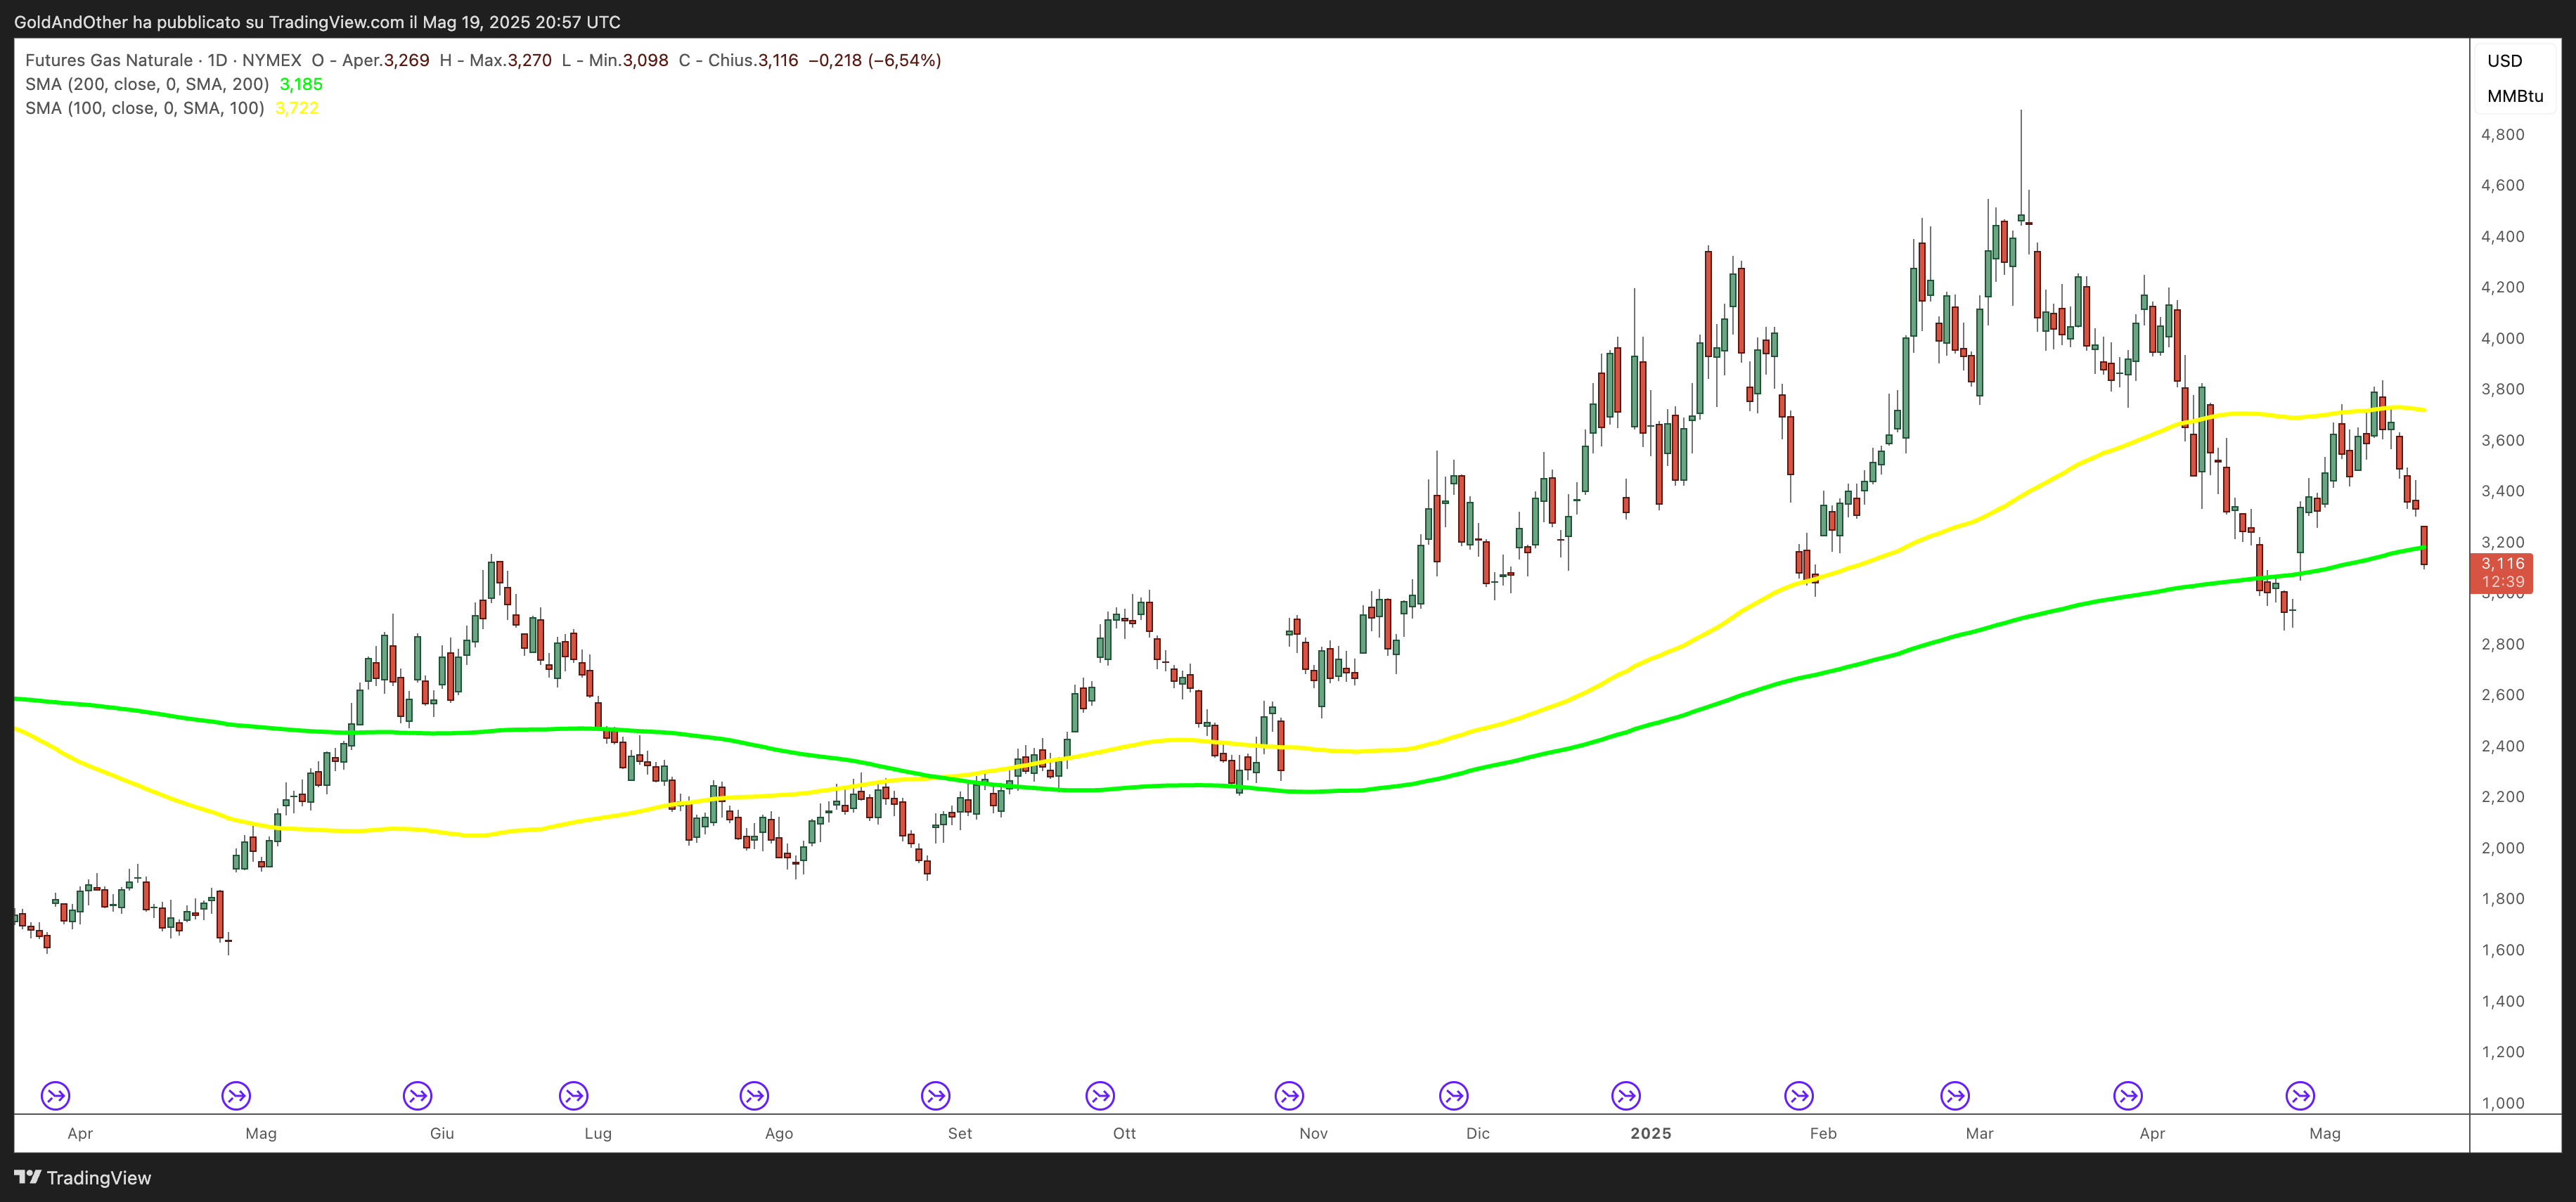Click the 3,400 price axis label
2576x1202 pixels.
coord(2503,491)
